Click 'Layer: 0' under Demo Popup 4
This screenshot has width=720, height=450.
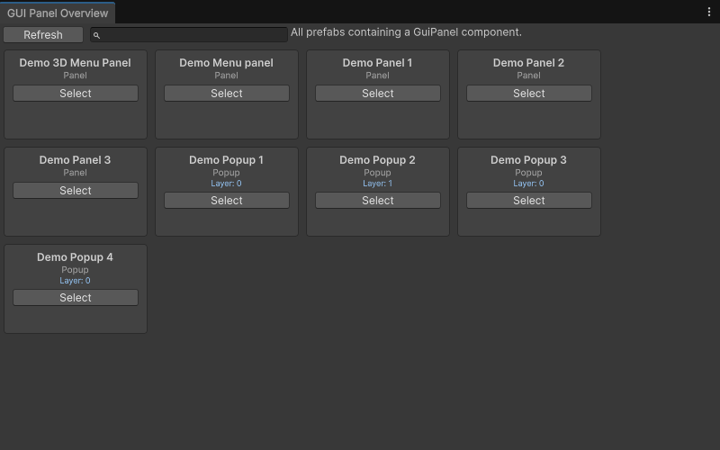tap(75, 281)
